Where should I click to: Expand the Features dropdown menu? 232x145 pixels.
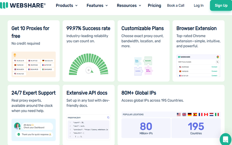(97, 6)
